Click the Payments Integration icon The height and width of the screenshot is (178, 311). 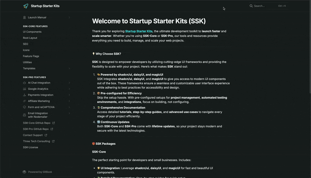24,95
